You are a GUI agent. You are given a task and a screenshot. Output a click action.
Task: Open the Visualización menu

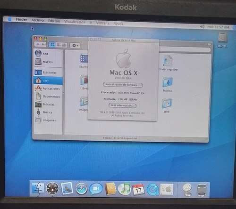point(75,22)
